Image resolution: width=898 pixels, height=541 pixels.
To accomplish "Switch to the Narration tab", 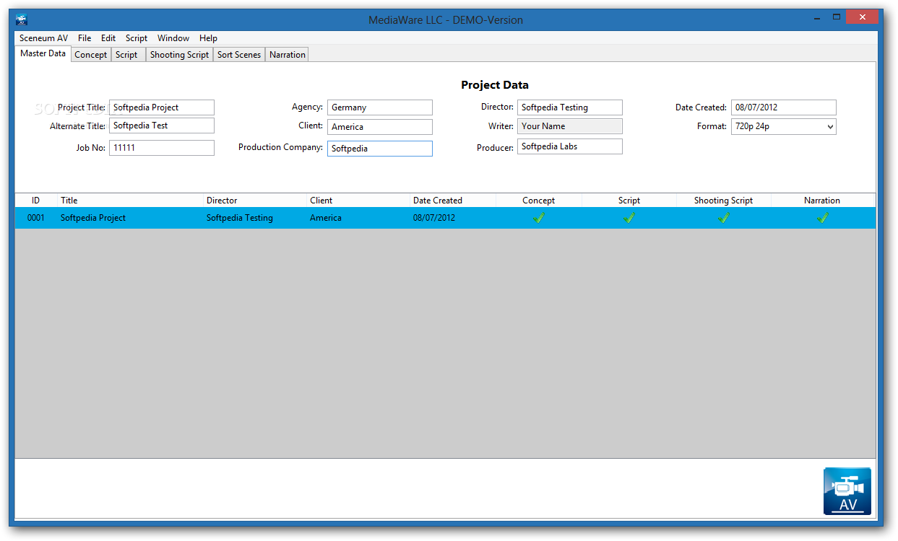I will click(288, 55).
